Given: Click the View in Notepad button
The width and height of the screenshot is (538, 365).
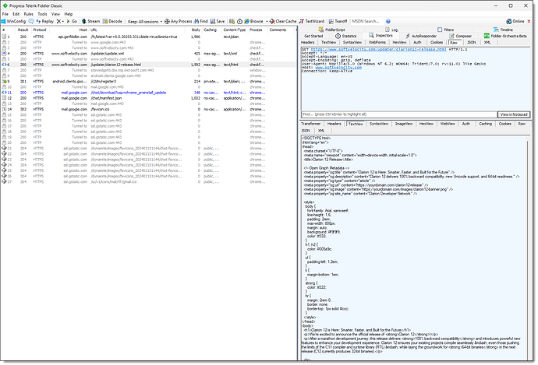Looking at the screenshot, I should [514, 114].
